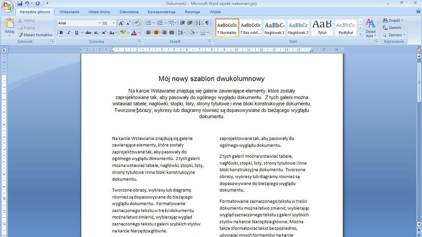Image resolution: width=422 pixels, height=237 pixels.
Task: Enable justified text alignment
Action: point(172,32)
